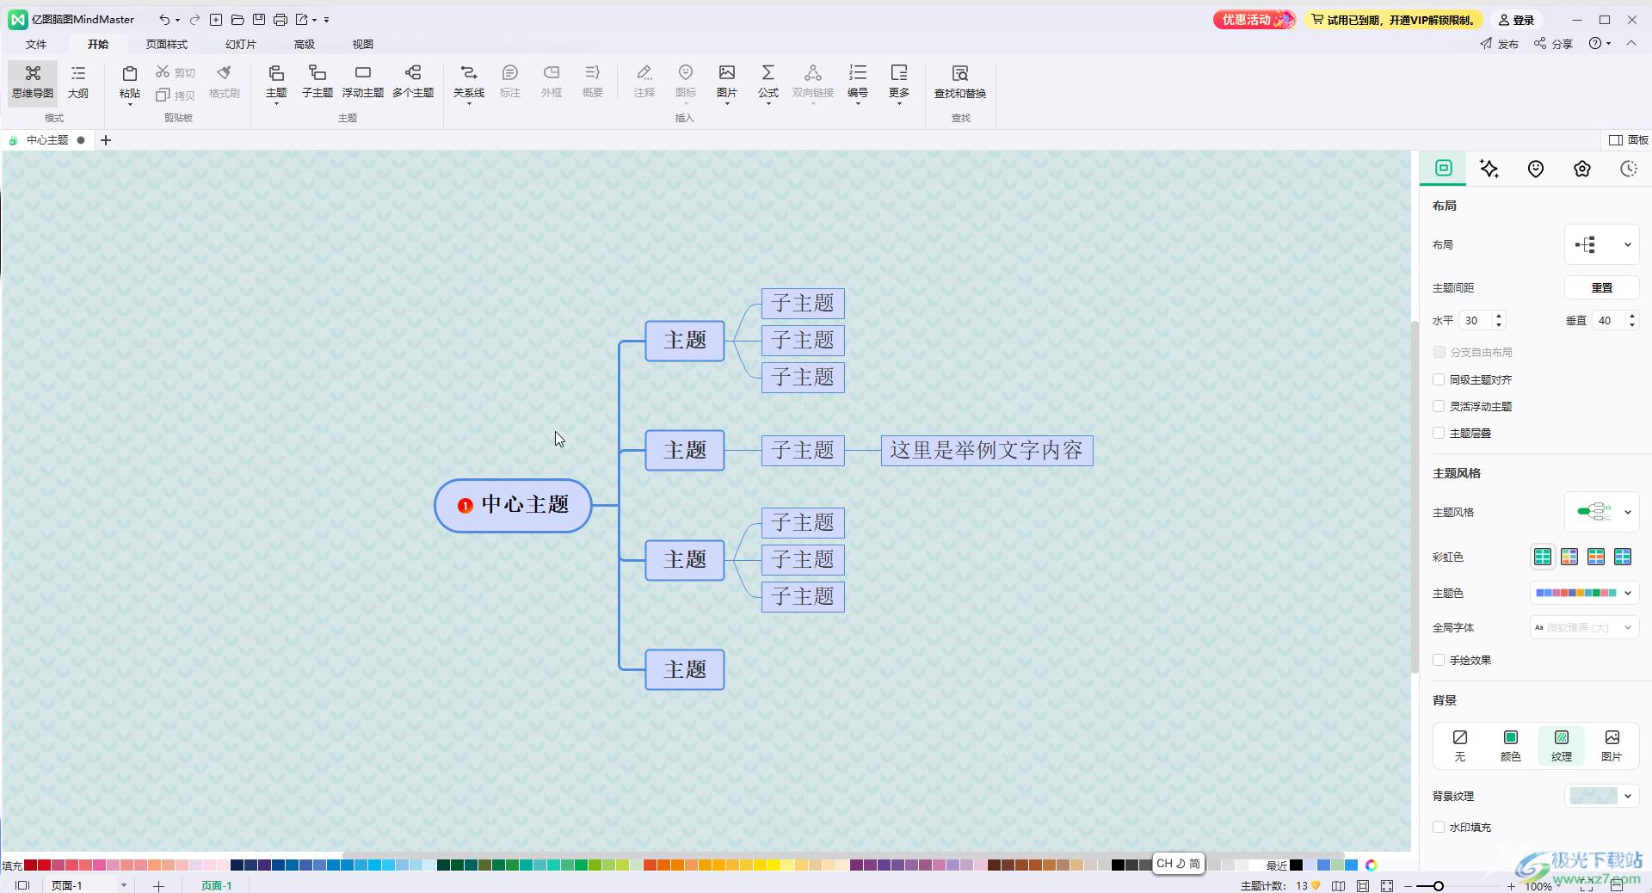1652x893 pixels.
Task: Insert a new topic (主题)
Action: 276,83
